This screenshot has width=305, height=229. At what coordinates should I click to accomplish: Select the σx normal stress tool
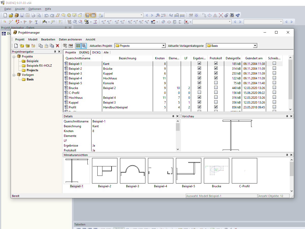(x=130, y=22)
